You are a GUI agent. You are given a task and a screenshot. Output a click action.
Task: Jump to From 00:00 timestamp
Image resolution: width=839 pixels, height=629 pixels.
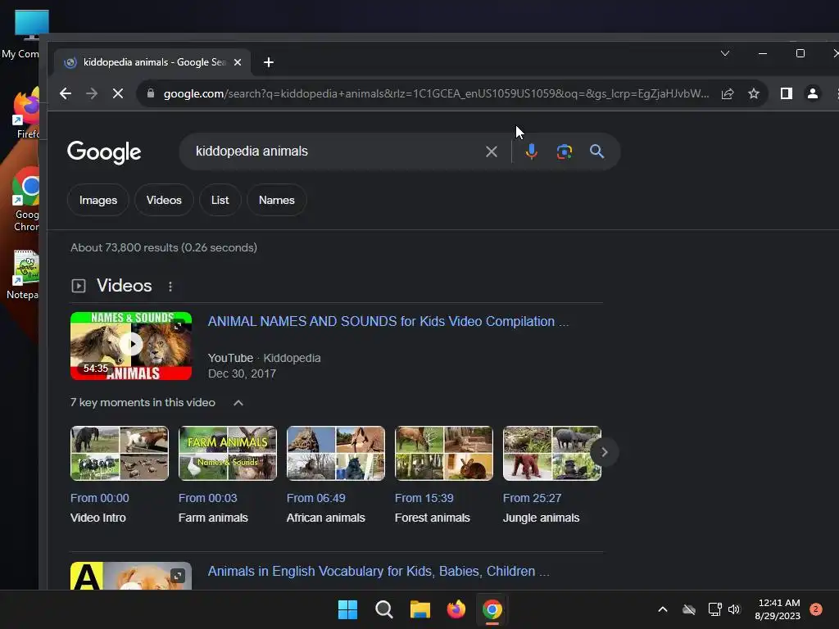(x=99, y=498)
